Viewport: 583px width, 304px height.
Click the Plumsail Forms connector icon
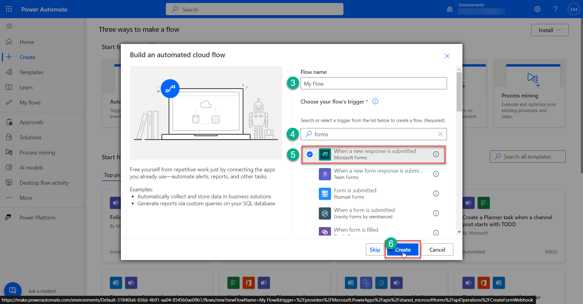tap(325, 194)
